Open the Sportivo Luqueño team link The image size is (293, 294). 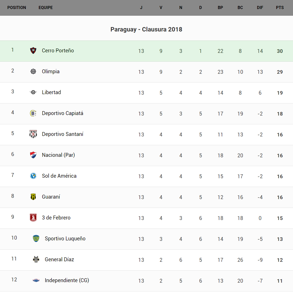pos(65,239)
